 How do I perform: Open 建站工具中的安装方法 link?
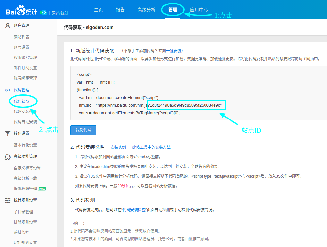coord(151,147)
